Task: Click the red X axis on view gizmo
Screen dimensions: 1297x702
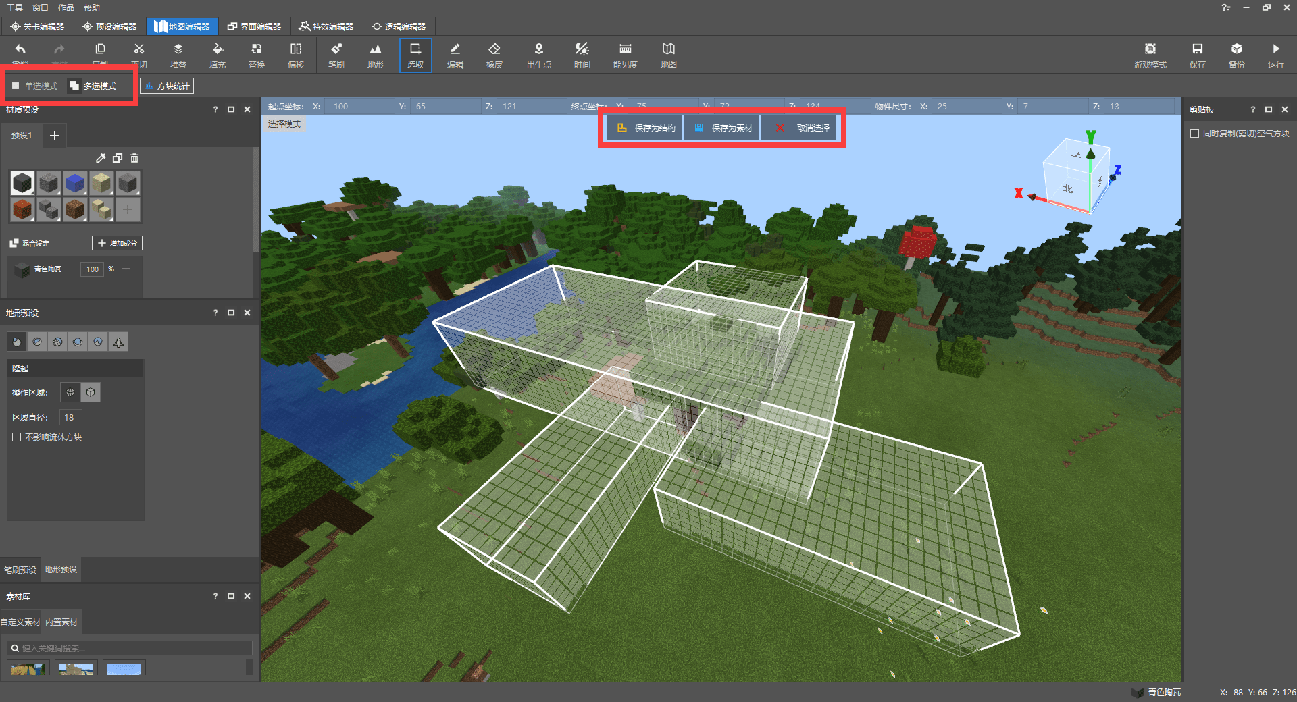Action: (1019, 194)
